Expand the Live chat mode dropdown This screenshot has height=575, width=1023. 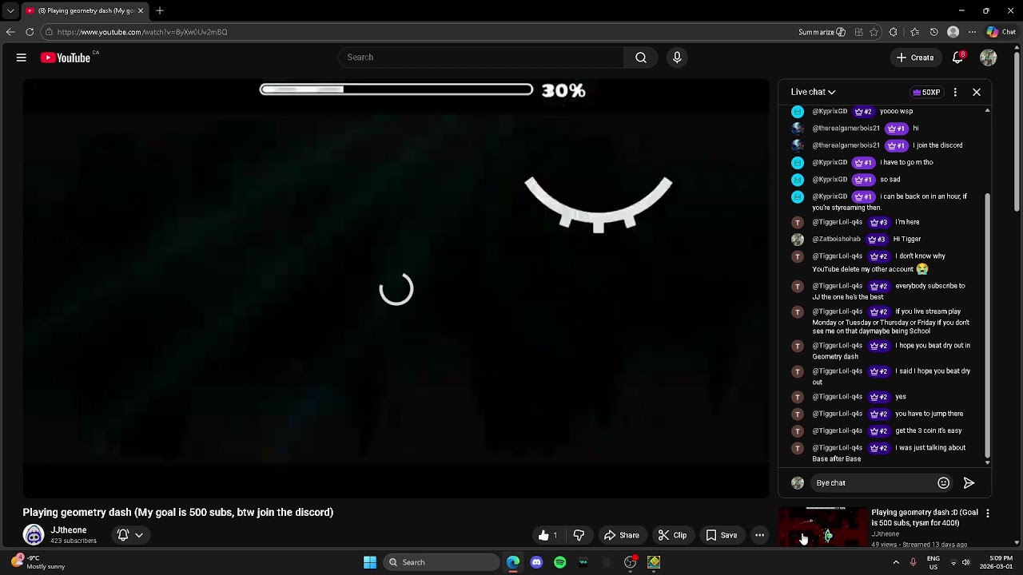pos(813,92)
